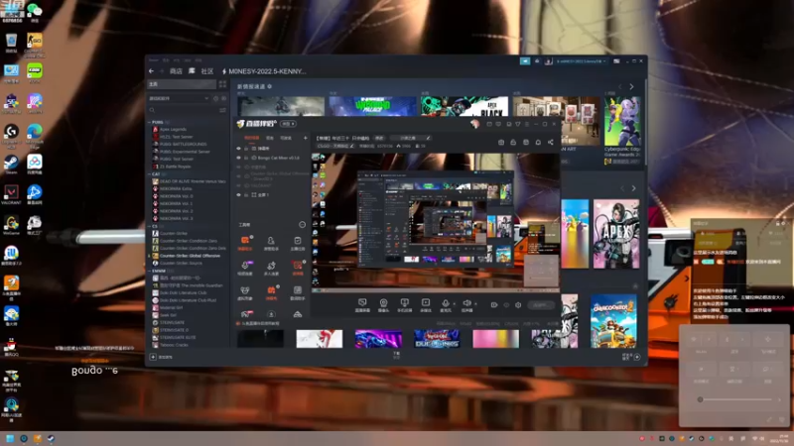This screenshot has height=446, width=794.
Task: Go back with Steam's back arrow
Action: [x=151, y=71]
